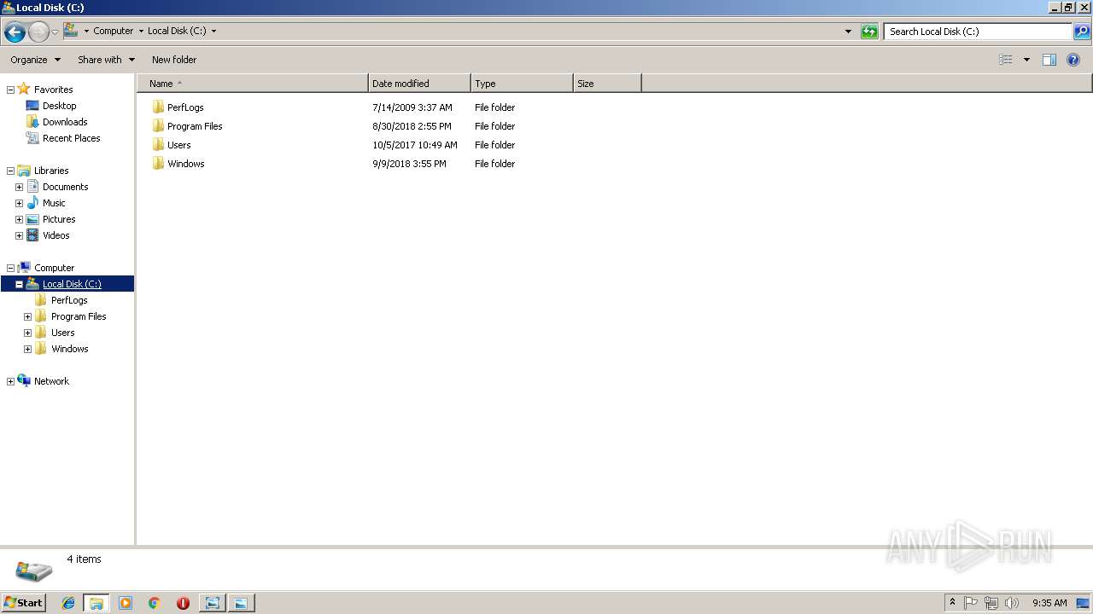Open the address bar history dropdown

click(x=848, y=32)
